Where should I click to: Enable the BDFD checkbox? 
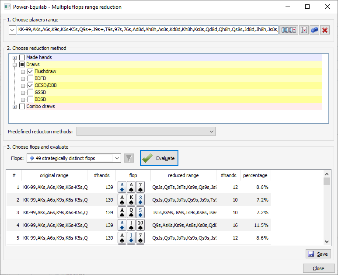point(31,78)
